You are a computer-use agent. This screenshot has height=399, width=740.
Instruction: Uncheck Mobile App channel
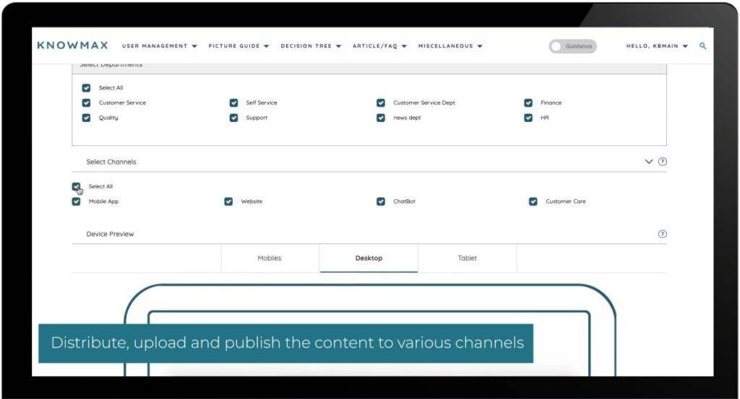coord(76,201)
